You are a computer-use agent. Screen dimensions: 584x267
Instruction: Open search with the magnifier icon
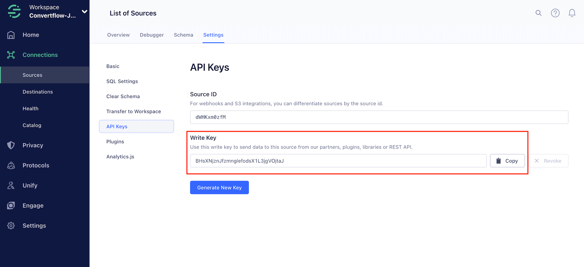pyautogui.click(x=538, y=13)
